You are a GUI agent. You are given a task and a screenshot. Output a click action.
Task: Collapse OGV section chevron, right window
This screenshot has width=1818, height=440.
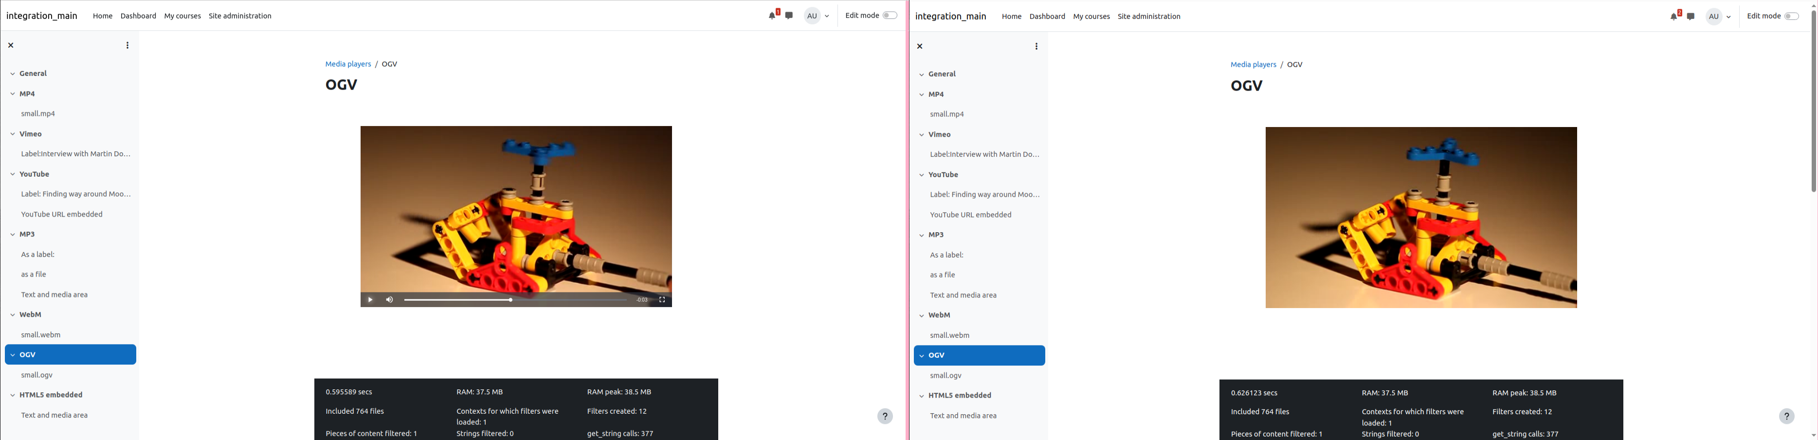click(x=921, y=355)
